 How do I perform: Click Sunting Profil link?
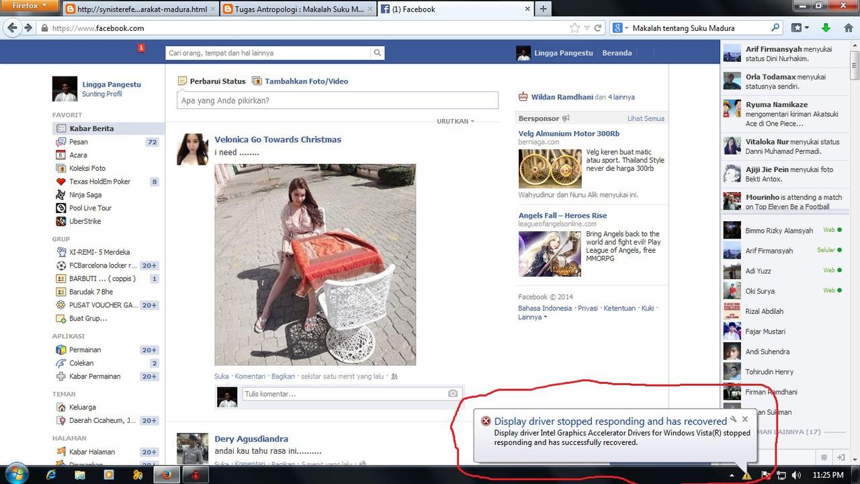click(102, 94)
